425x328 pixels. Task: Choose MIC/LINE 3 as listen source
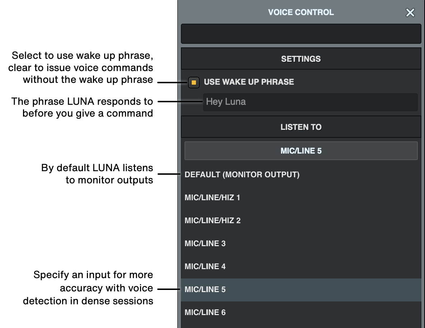205,243
